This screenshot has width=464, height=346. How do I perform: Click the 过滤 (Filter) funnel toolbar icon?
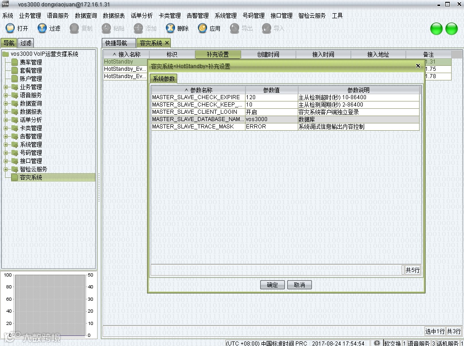pos(42,28)
